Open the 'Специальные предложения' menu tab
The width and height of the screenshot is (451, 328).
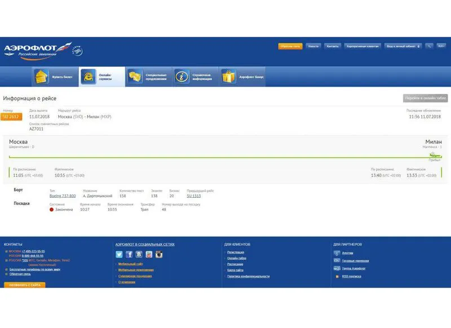click(149, 77)
